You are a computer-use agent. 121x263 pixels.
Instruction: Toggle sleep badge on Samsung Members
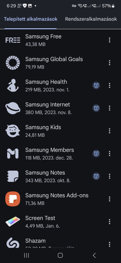pyautogui.click(x=96, y=154)
